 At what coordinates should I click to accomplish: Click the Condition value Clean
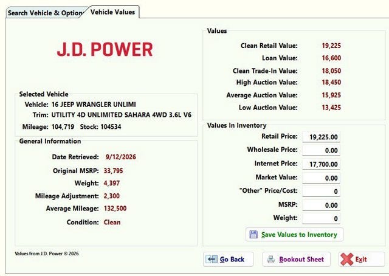click(x=112, y=223)
